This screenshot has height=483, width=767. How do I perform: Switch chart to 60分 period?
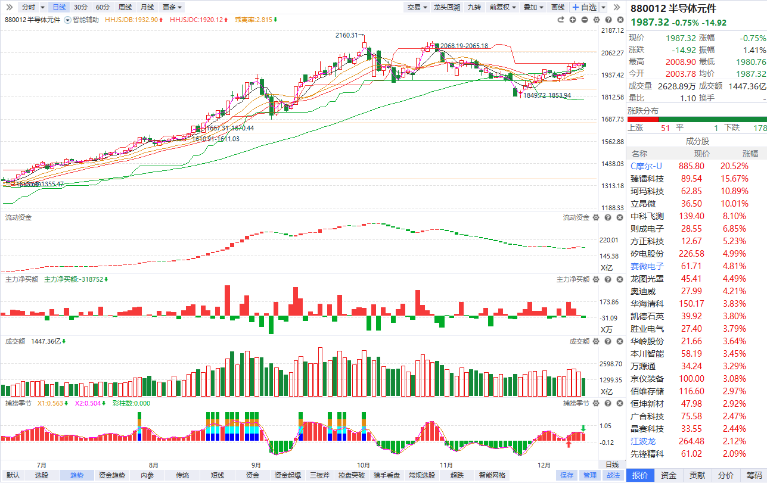(103, 7)
